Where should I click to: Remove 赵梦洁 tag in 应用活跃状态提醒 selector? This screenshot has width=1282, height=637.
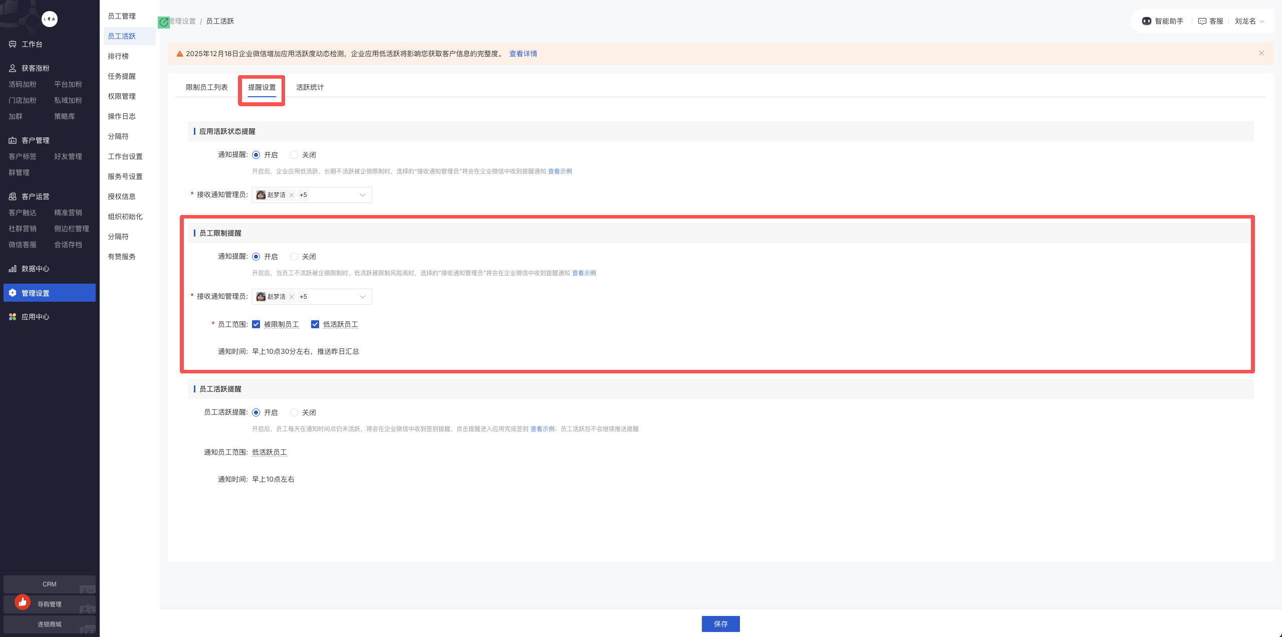tap(292, 195)
